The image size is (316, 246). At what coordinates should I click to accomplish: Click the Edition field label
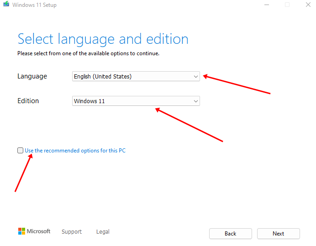click(x=28, y=101)
